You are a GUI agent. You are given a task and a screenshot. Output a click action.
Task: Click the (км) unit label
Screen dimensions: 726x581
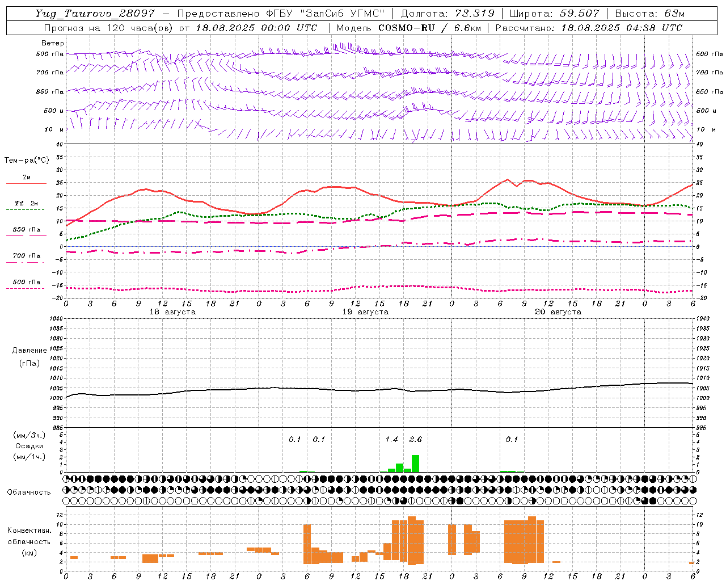[x=29, y=553]
